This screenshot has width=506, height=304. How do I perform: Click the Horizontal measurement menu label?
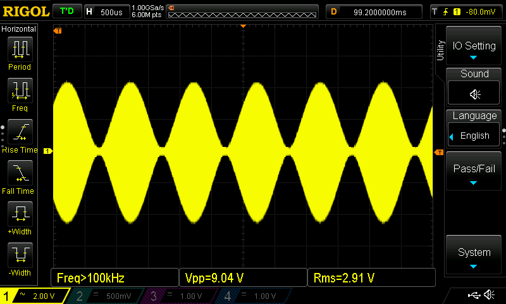click(18, 28)
